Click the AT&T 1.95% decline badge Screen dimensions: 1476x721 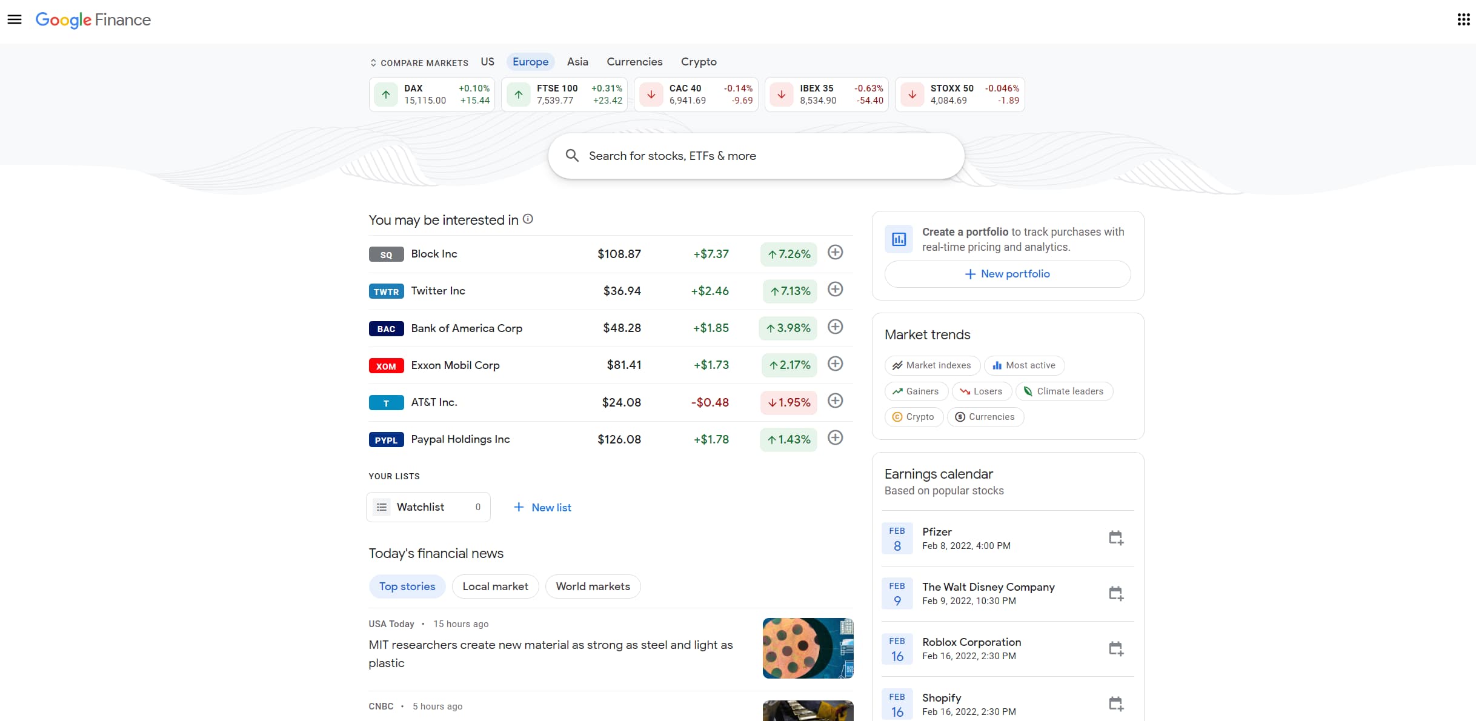(788, 403)
